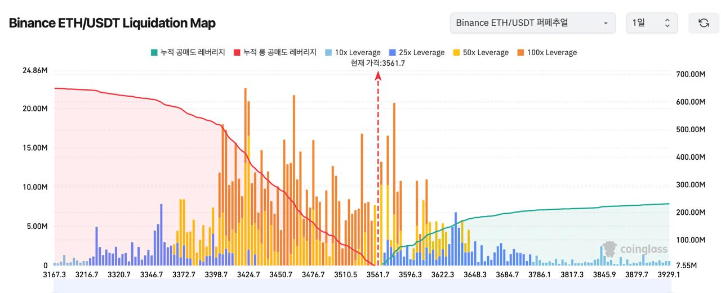Click right axis value 500.00M
Viewport: 721px width, 293px height.
click(x=690, y=129)
